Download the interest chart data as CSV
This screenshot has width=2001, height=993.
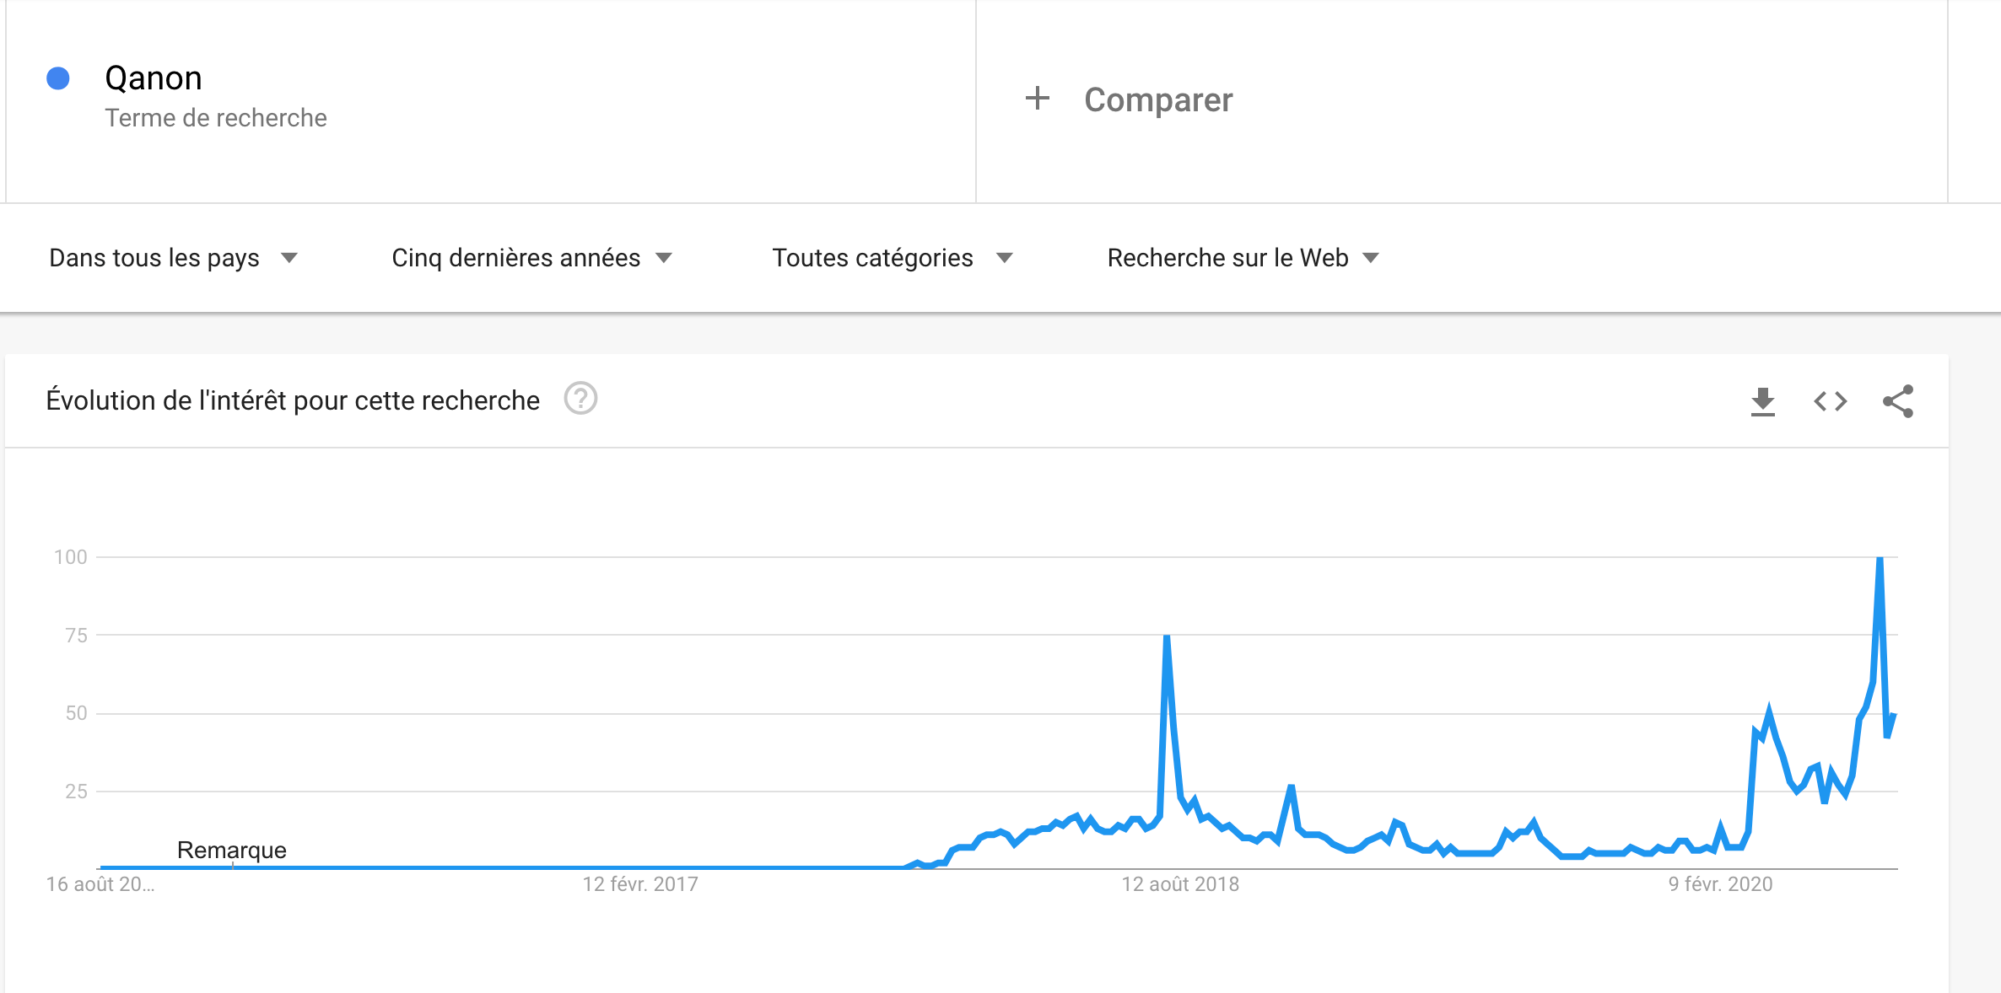point(1762,401)
